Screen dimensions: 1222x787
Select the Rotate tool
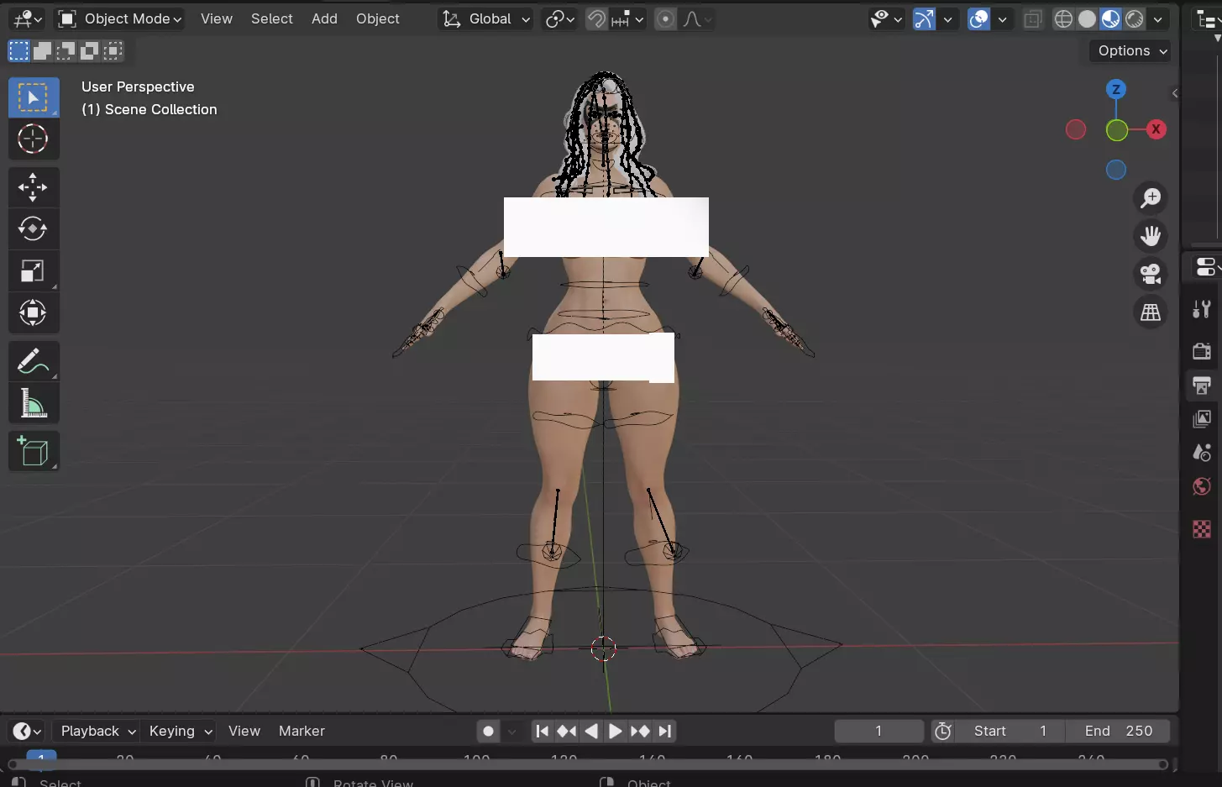(x=34, y=229)
